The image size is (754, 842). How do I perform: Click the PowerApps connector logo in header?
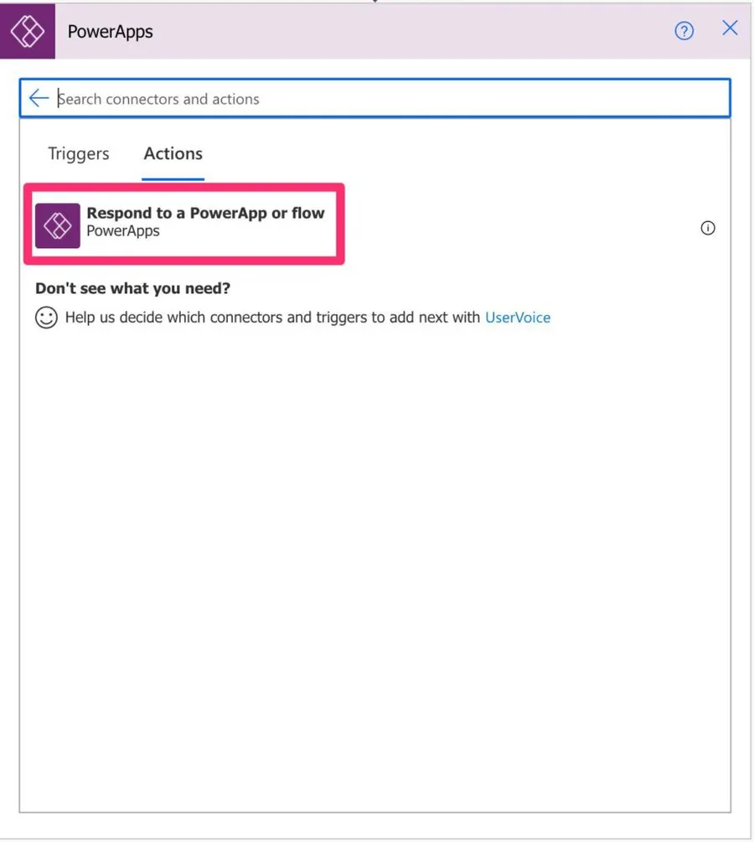(27, 32)
